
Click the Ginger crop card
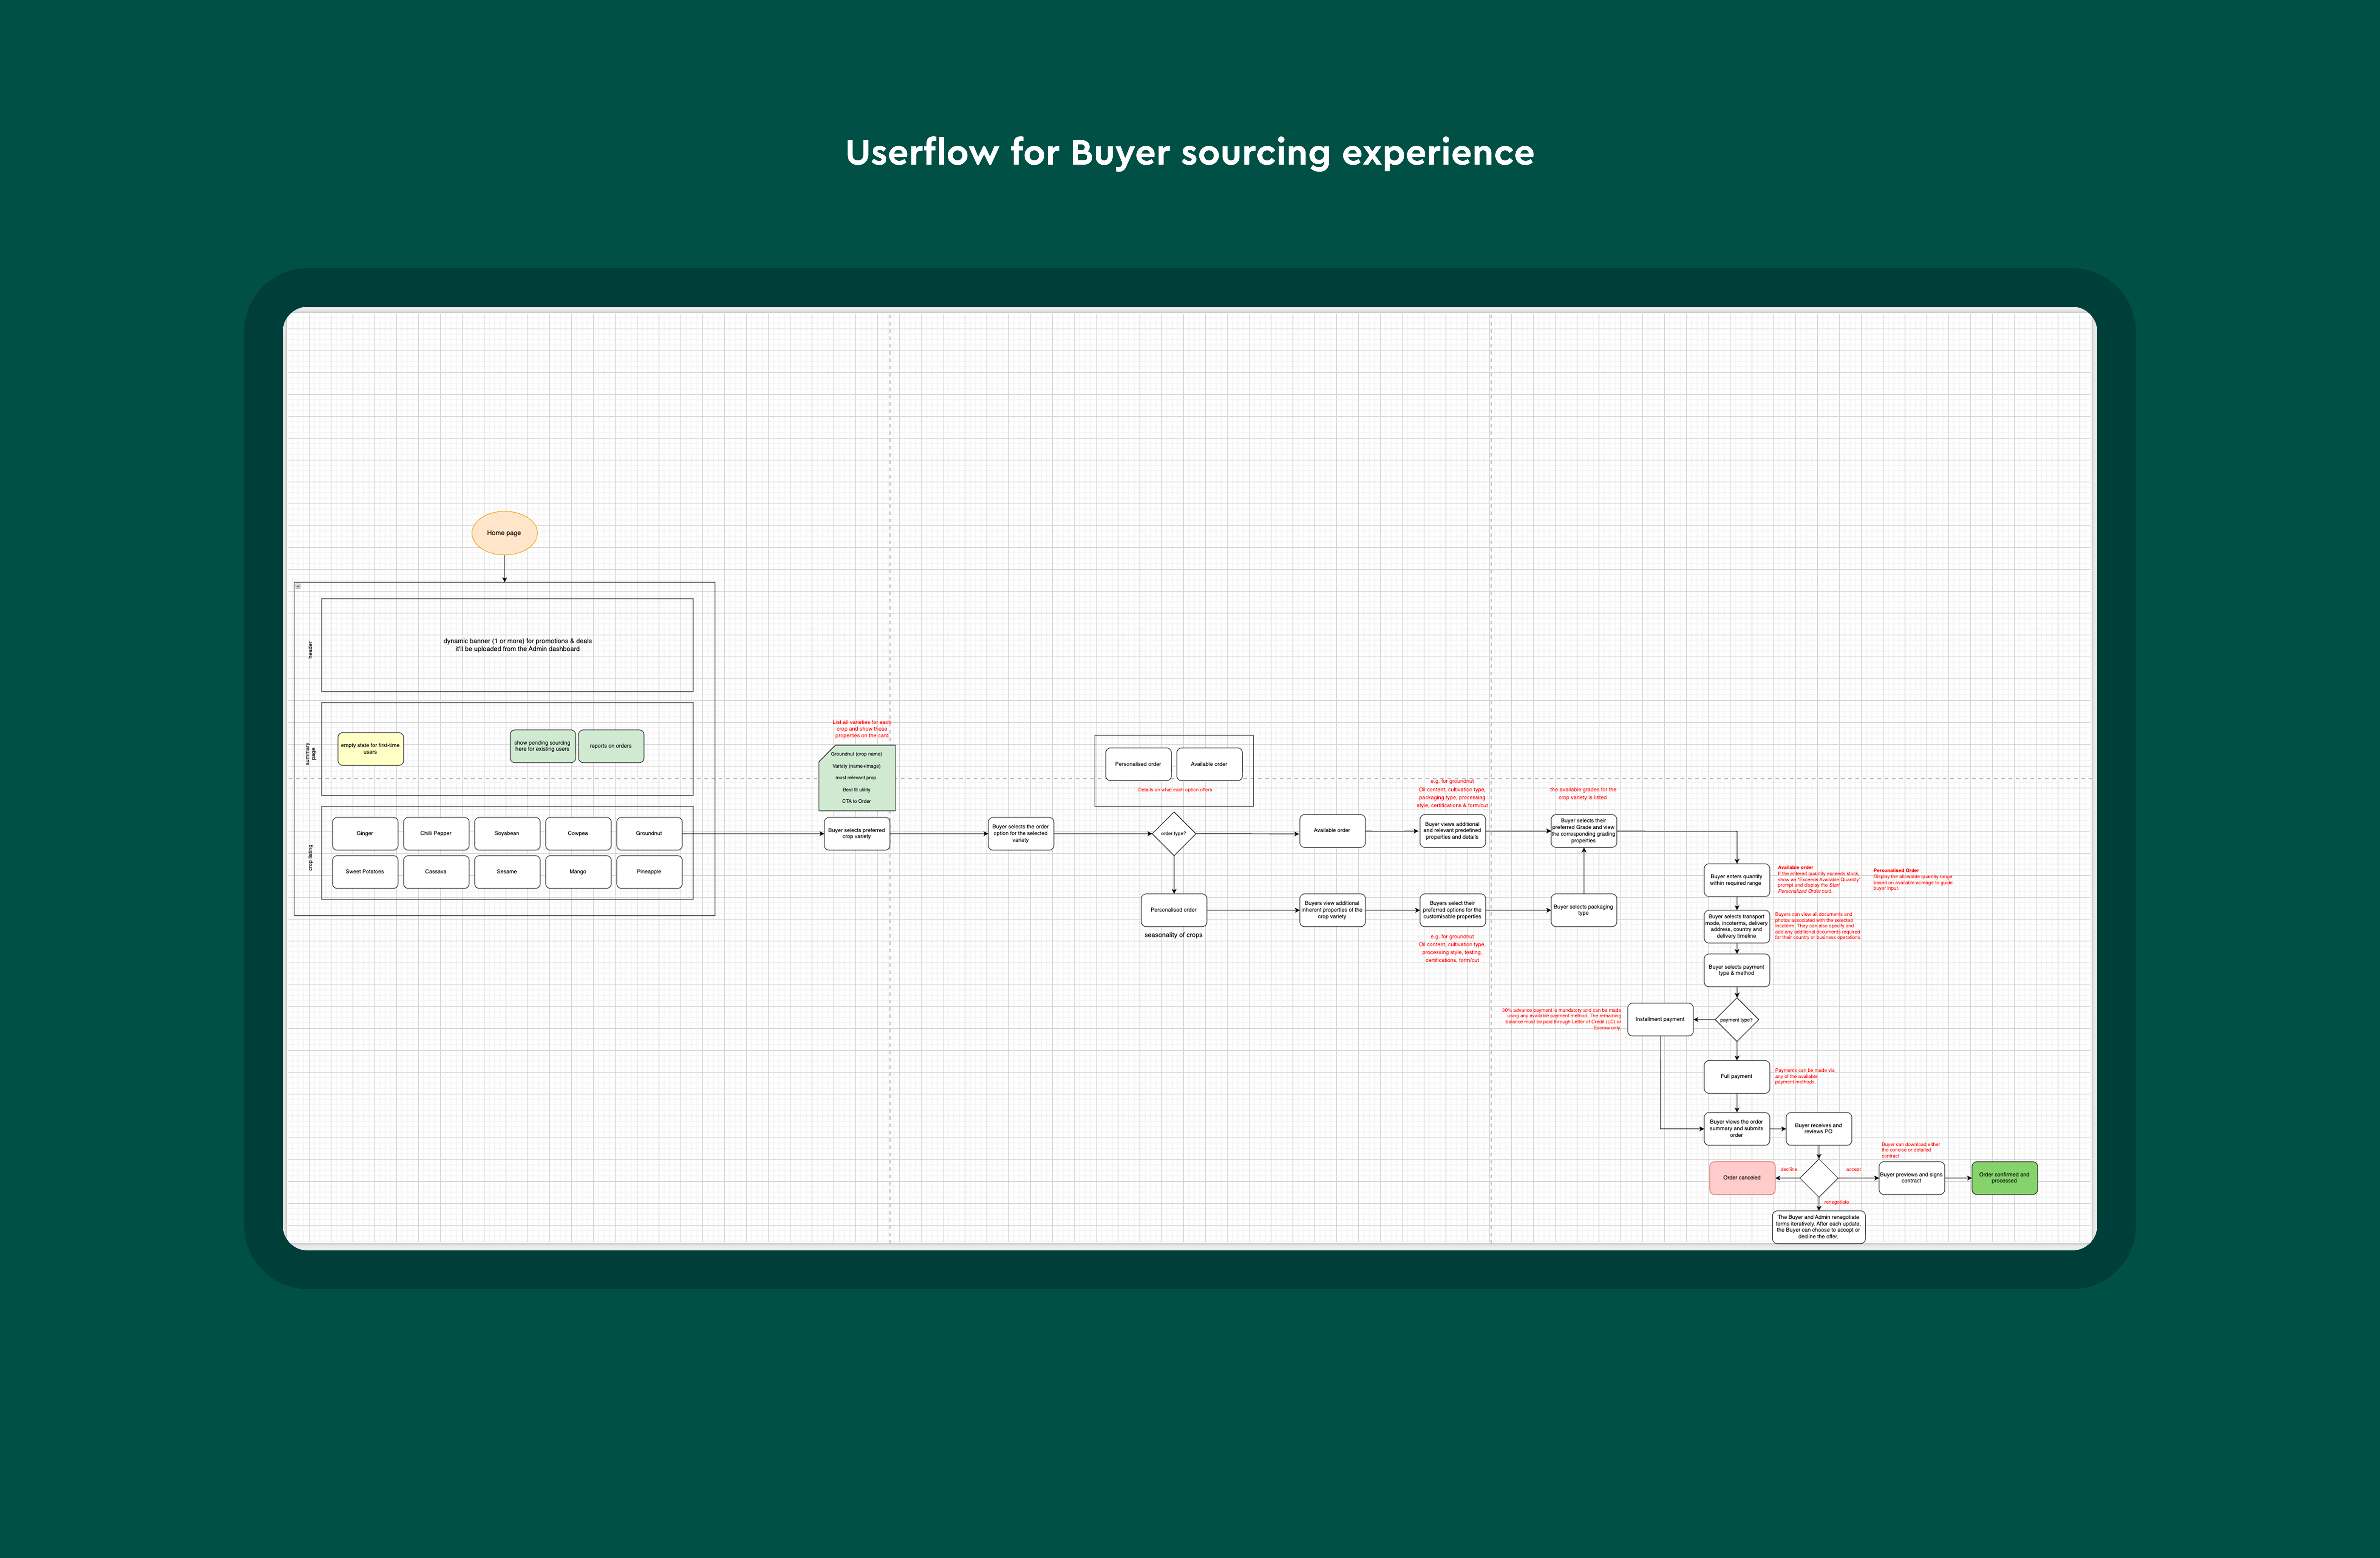(x=365, y=833)
